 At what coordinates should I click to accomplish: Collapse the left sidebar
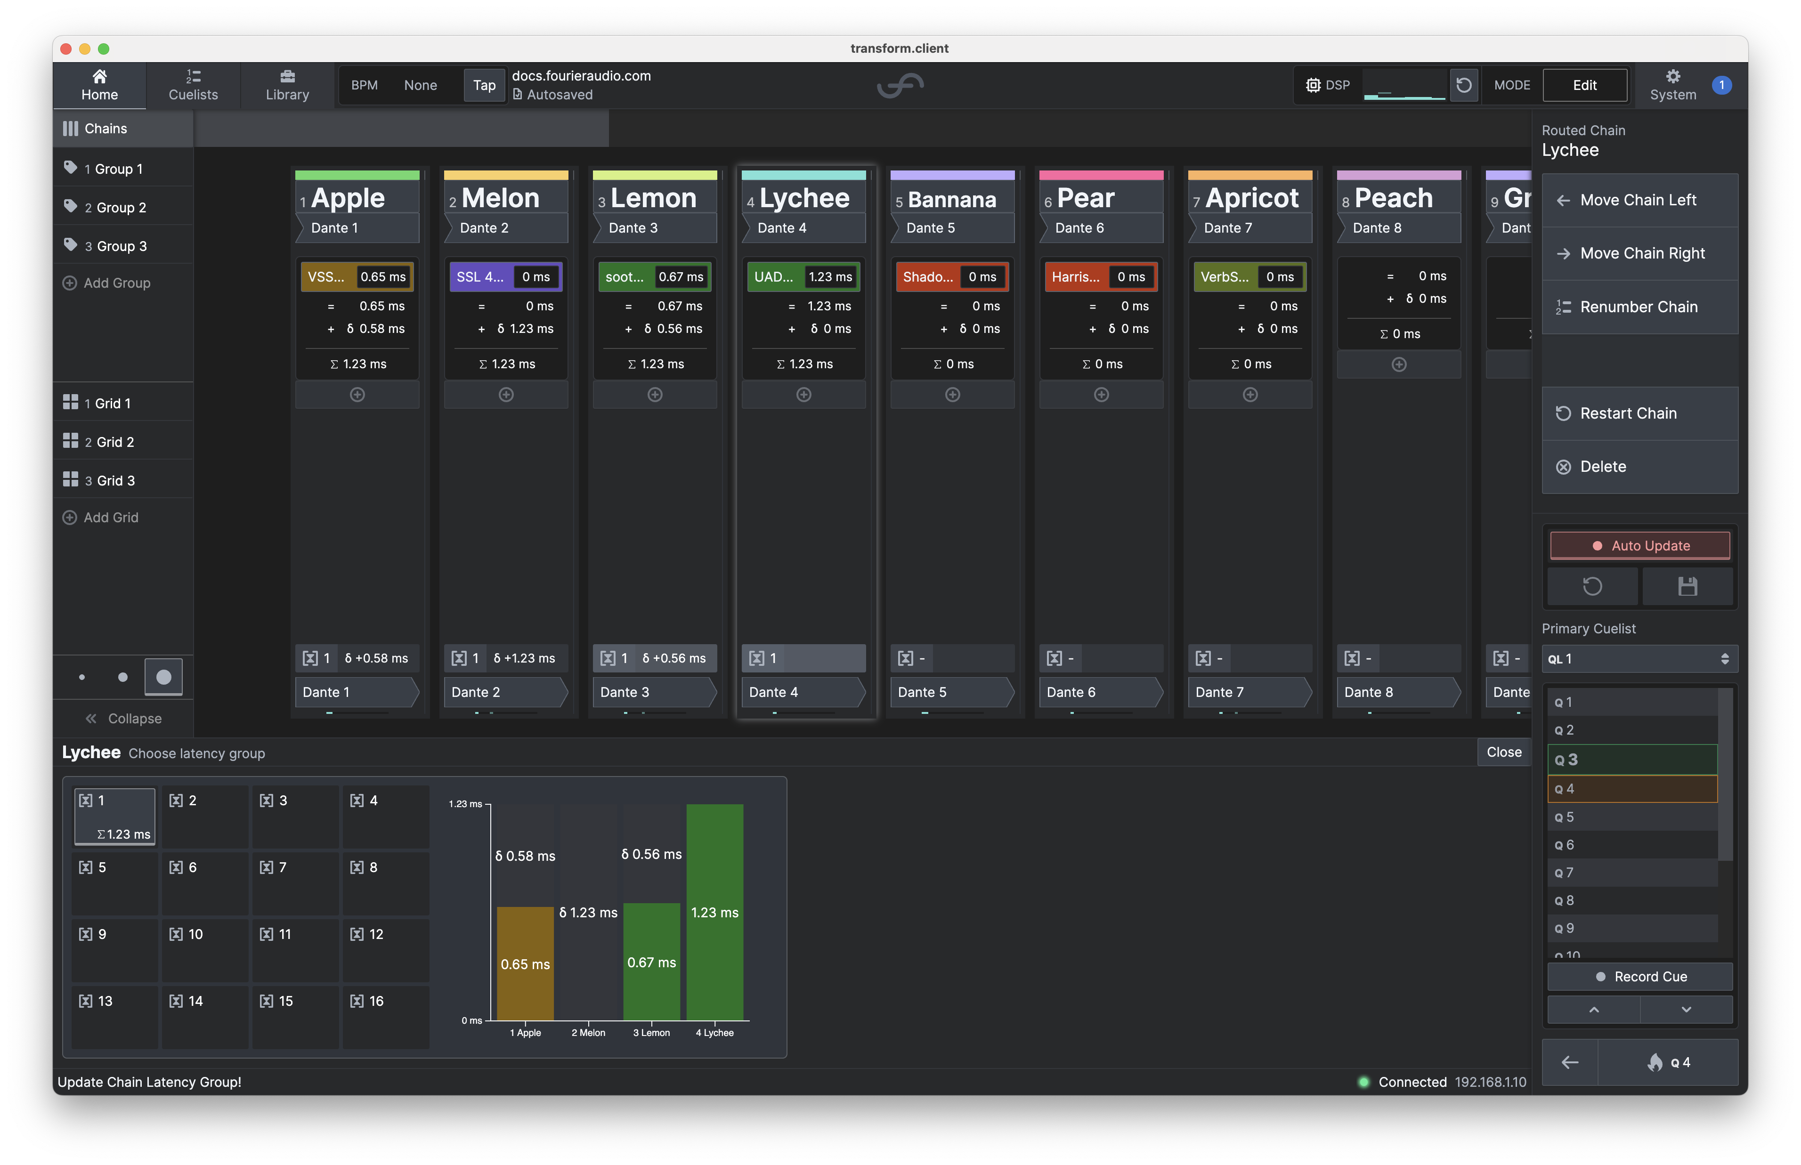122,718
